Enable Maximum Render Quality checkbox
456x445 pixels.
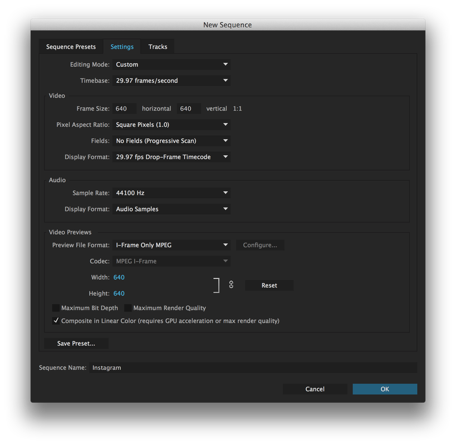[128, 308]
